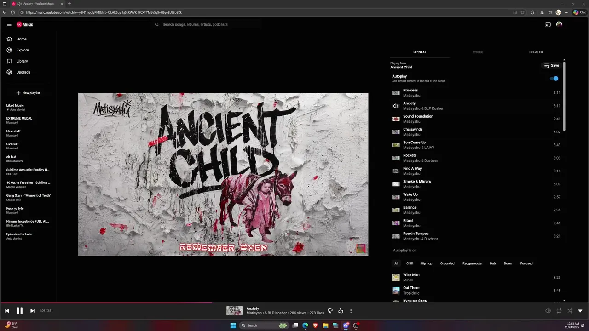Image resolution: width=589 pixels, height=331 pixels.
Task: Open File Explorer from the taskbar
Action: click(x=325, y=325)
